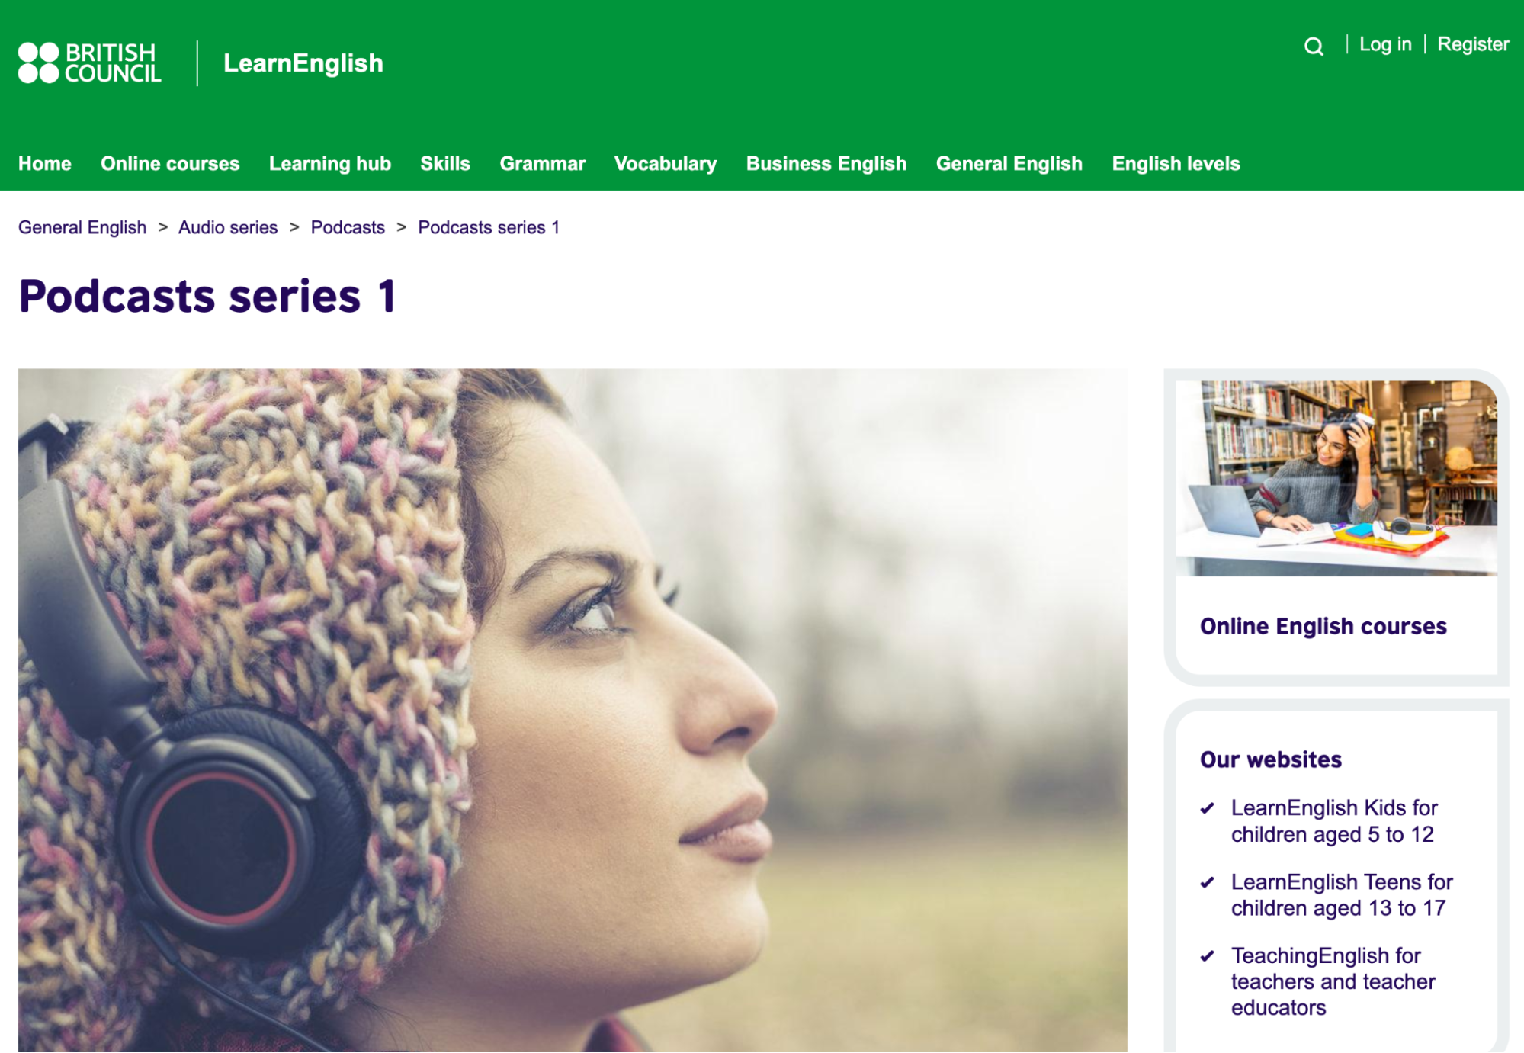This screenshot has height=1053, width=1524.
Task: Open the Vocabulary menu item
Action: pyautogui.click(x=666, y=164)
